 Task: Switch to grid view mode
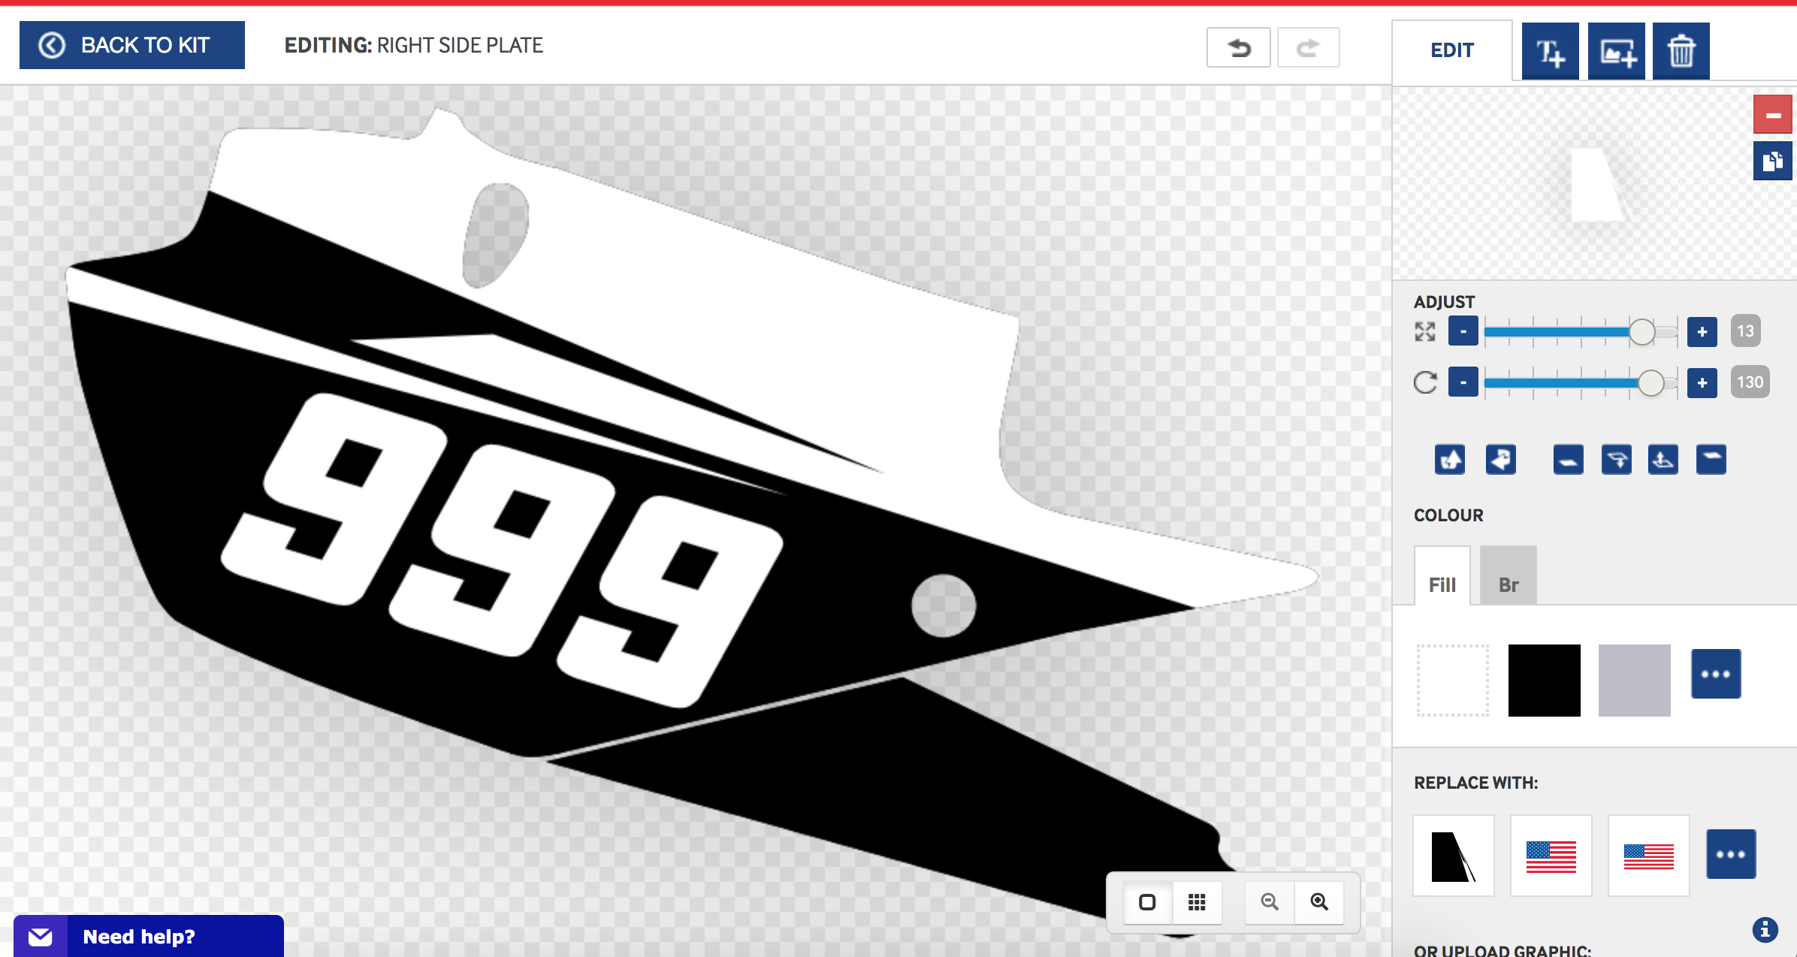click(x=1197, y=901)
